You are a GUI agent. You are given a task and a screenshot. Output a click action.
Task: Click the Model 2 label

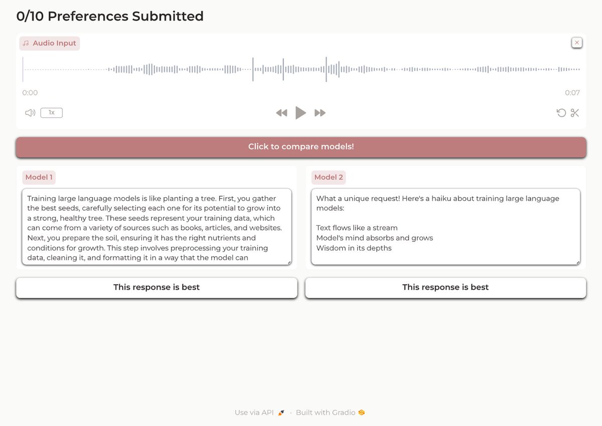(328, 177)
